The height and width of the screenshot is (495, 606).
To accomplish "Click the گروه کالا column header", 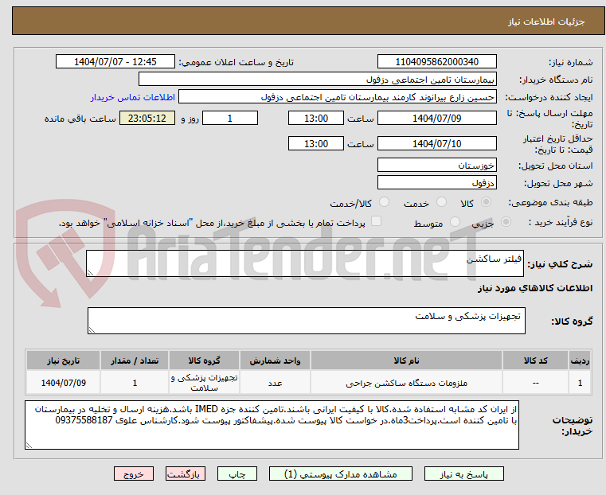I will click(x=204, y=361).
